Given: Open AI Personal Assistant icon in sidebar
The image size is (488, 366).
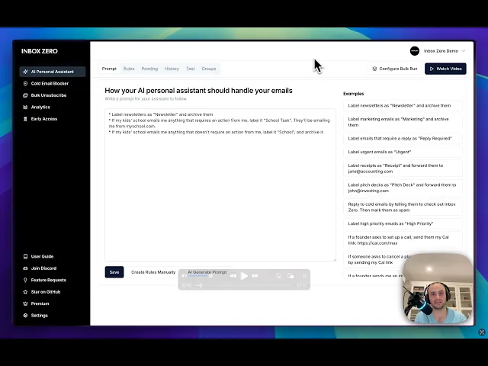Looking at the screenshot, I should tap(25, 72).
